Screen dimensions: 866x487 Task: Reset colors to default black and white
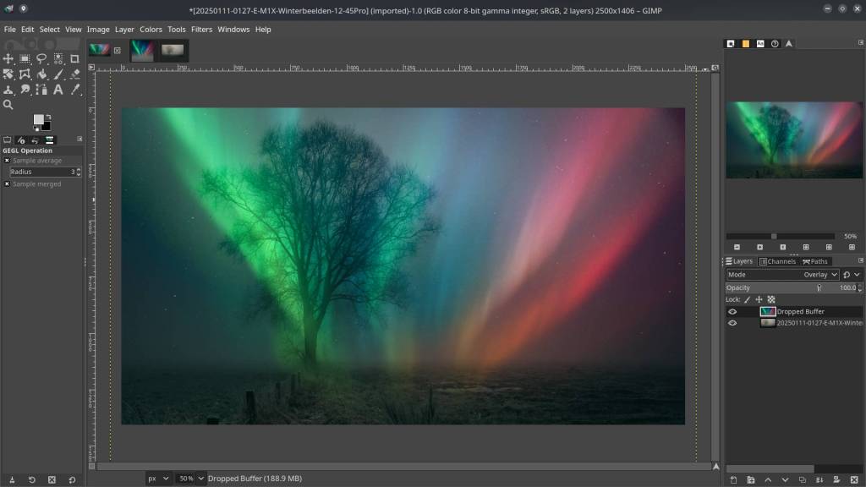(36, 129)
